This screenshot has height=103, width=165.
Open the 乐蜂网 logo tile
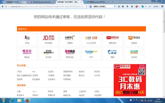coord(70,40)
